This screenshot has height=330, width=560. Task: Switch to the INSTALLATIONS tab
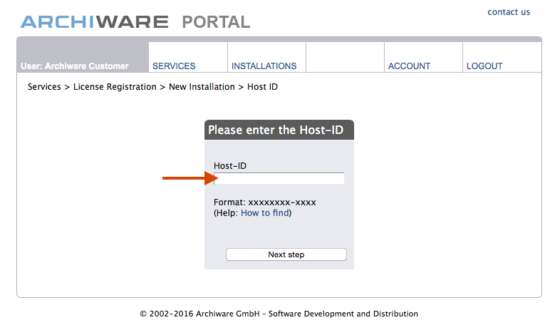coord(264,66)
